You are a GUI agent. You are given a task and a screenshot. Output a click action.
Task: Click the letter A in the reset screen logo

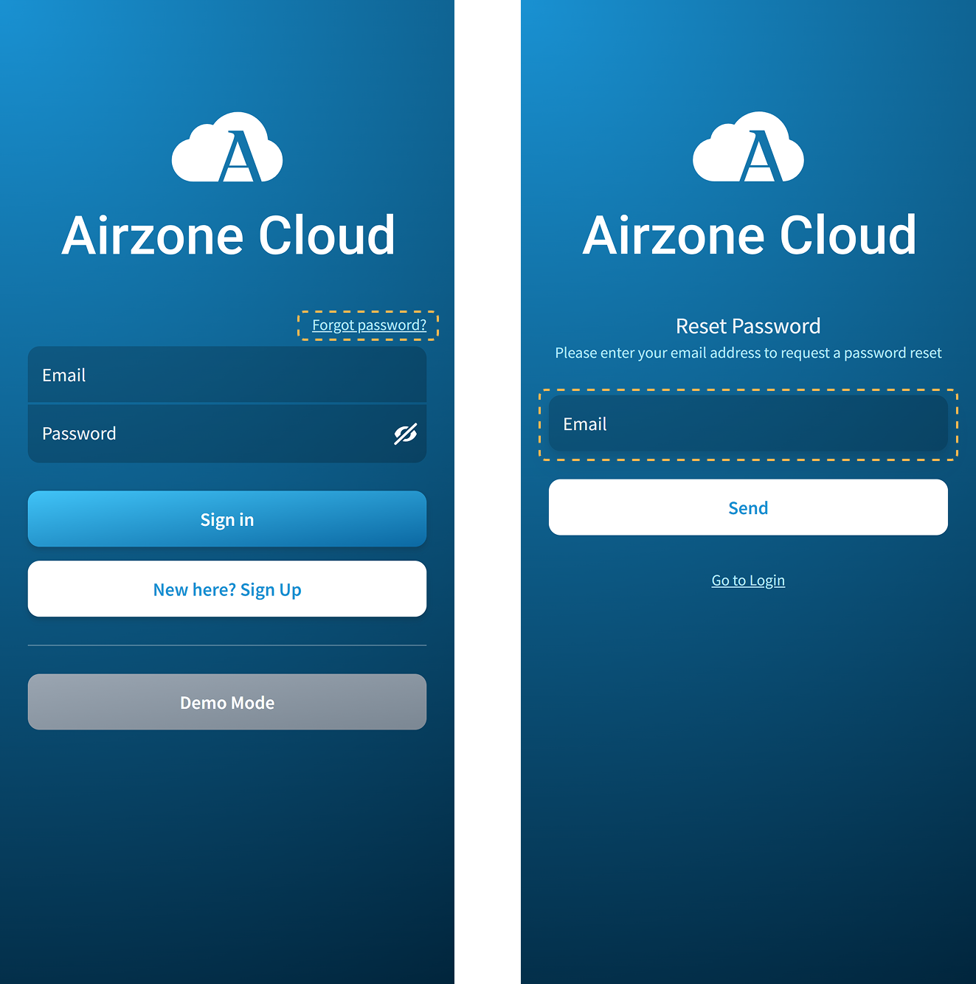pyautogui.click(x=761, y=157)
